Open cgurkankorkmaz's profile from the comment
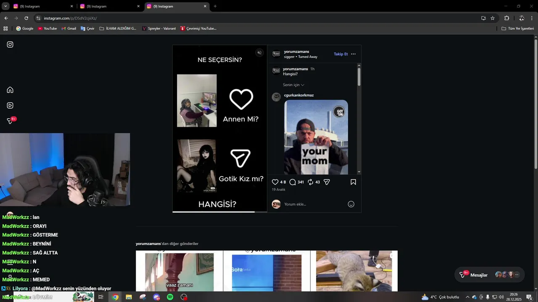This screenshot has width=538, height=302. click(299, 95)
